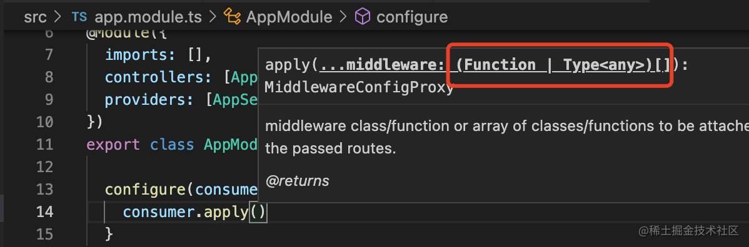The width and height of the screenshot is (749, 247).
Task: Click the consumer variable on line 14
Action: tap(159, 211)
